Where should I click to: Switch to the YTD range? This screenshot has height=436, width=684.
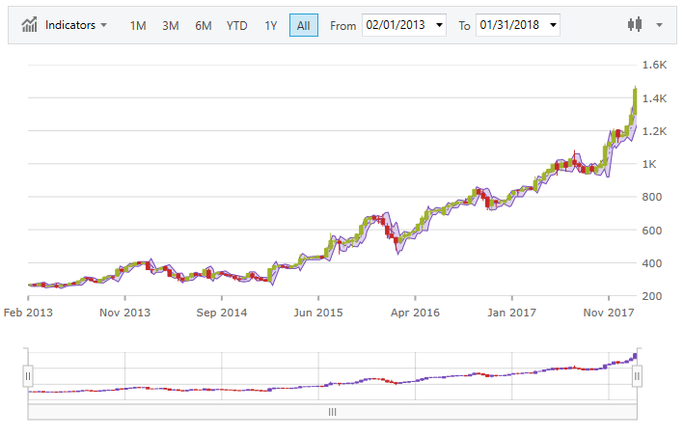(236, 25)
